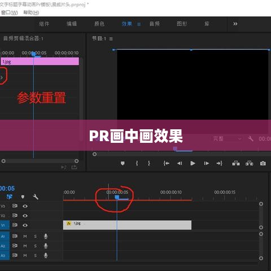Switch to the 库 workspace
This screenshot has width=271, height=271.
[x=207, y=24]
